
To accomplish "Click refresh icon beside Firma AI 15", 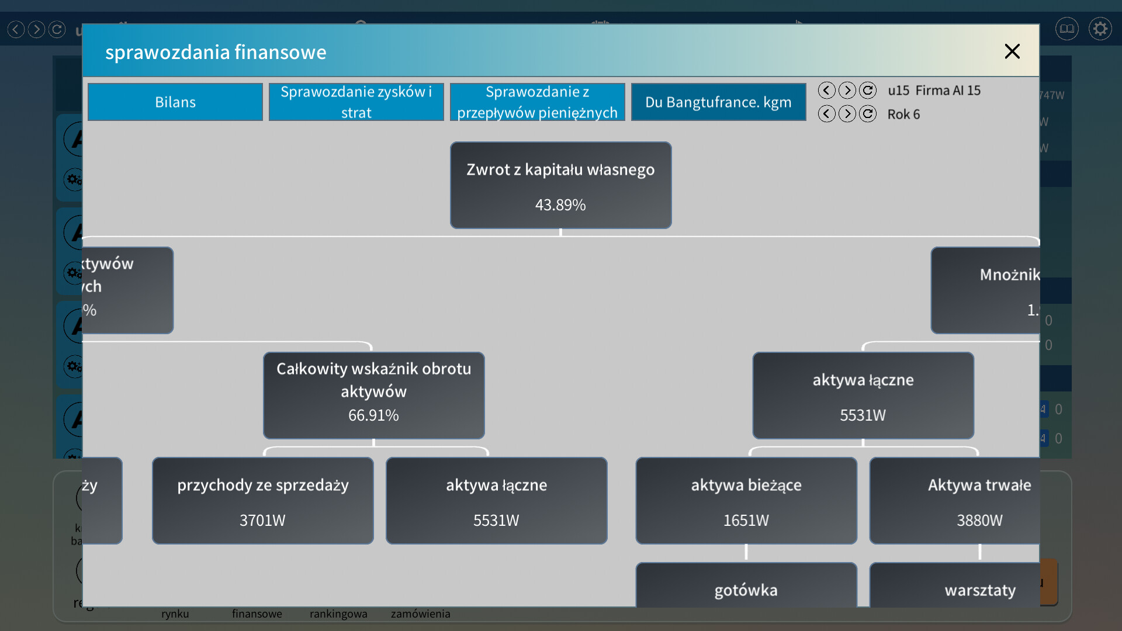I will pos(868,91).
